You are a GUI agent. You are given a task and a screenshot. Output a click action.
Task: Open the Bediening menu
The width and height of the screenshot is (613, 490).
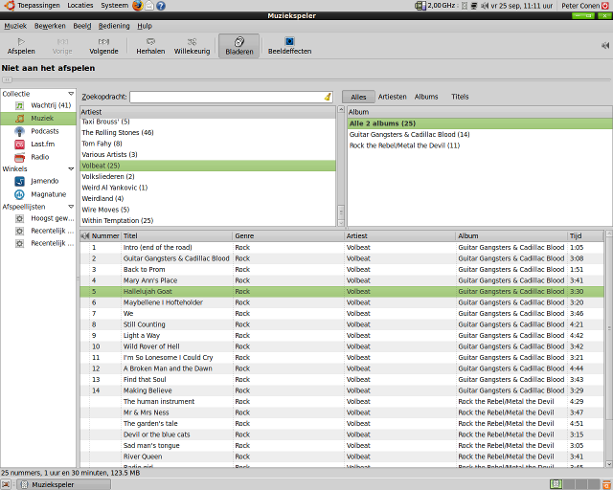click(x=114, y=26)
